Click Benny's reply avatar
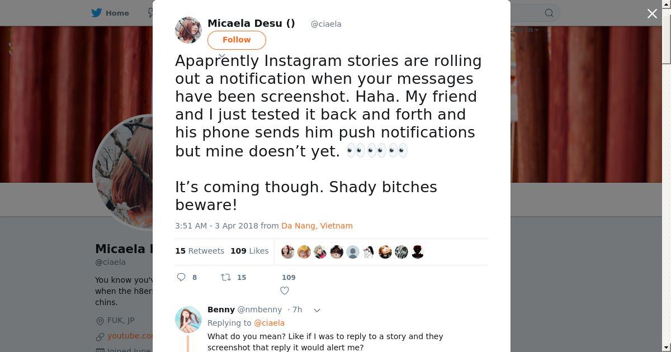This screenshot has width=671, height=352. click(x=188, y=320)
